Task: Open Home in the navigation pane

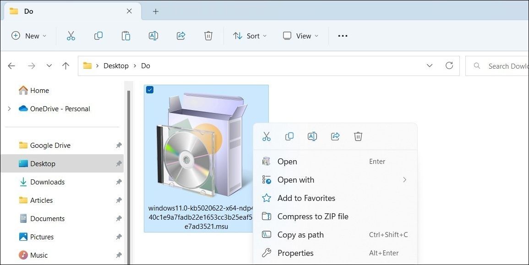Action: pos(39,90)
